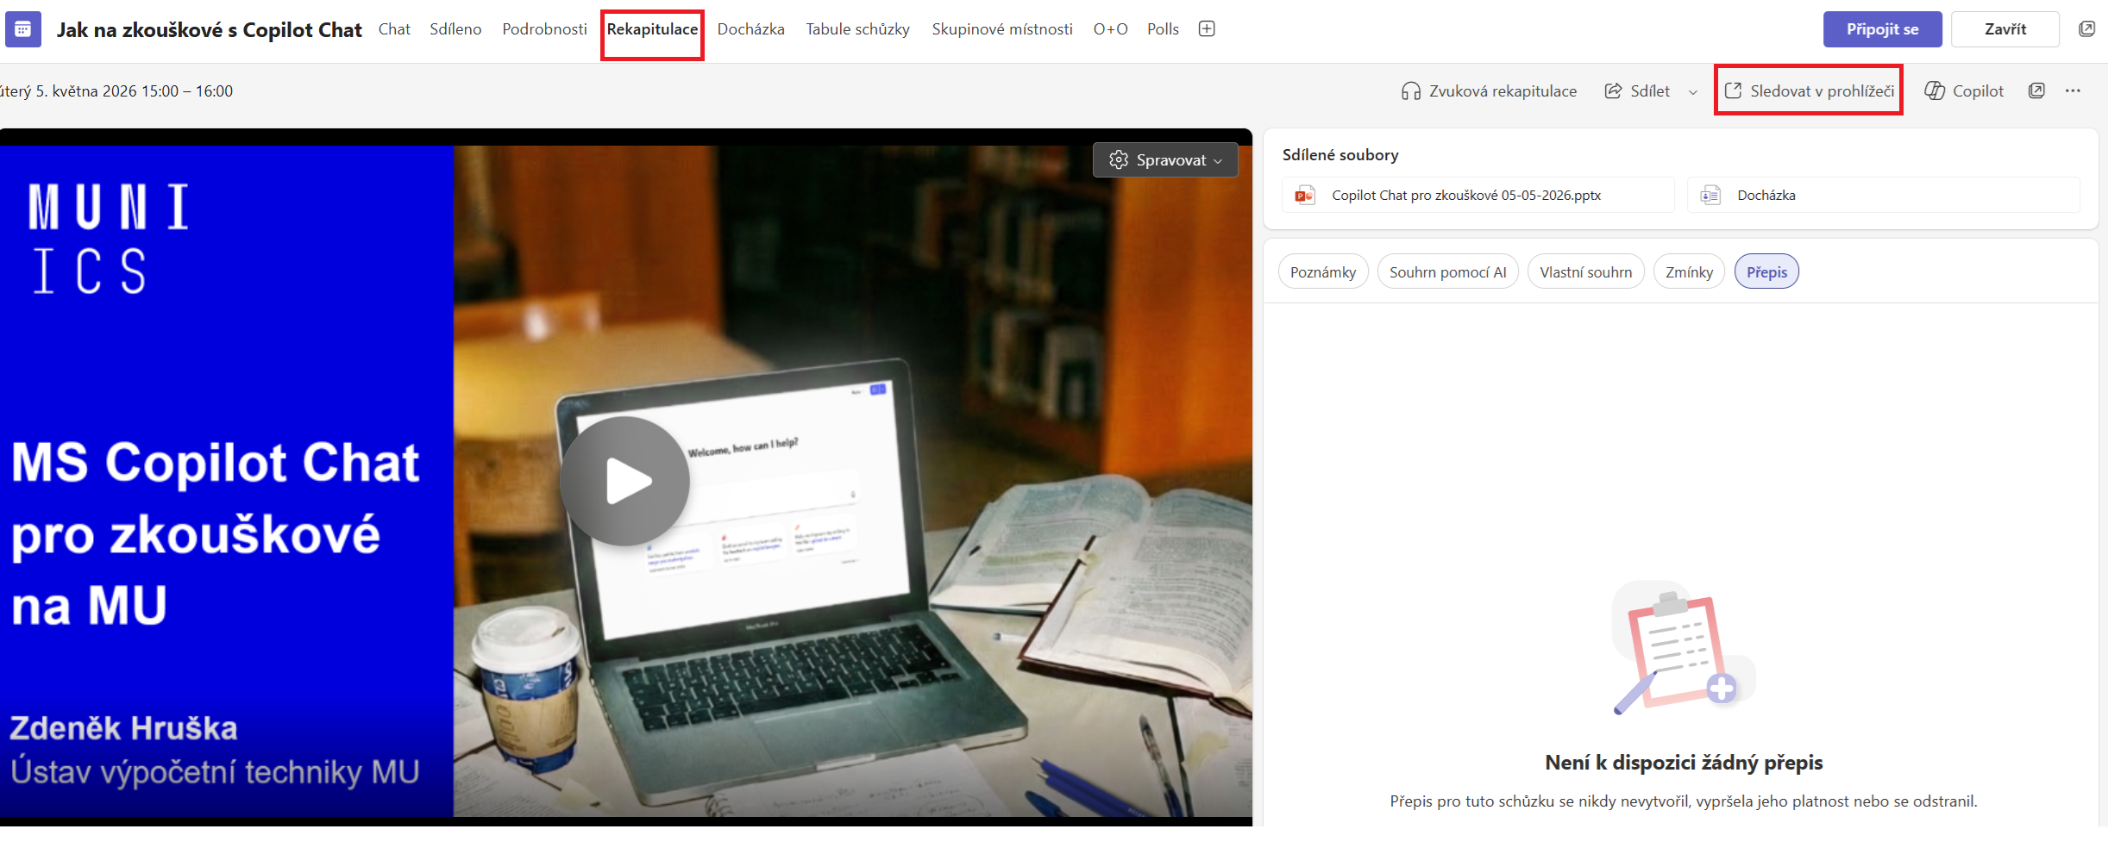The width and height of the screenshot is (2108, 854).
Task: Open the Docházka shared file
Action: pos(1883,196)
